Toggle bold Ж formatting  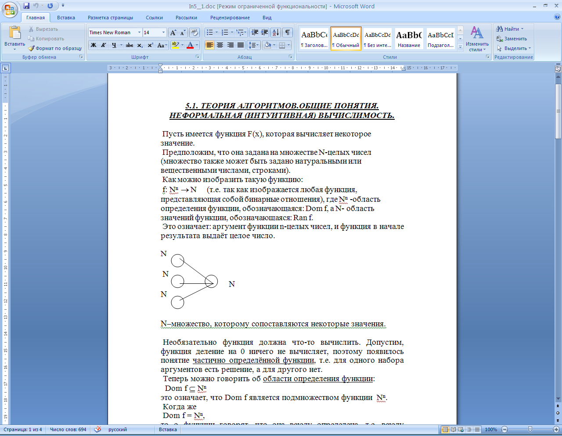tap(94, 45)
